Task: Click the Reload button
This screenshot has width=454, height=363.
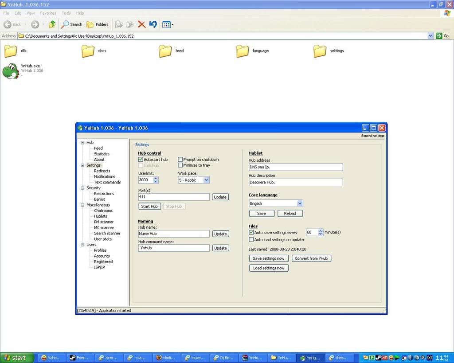Action: click(290, 214)
